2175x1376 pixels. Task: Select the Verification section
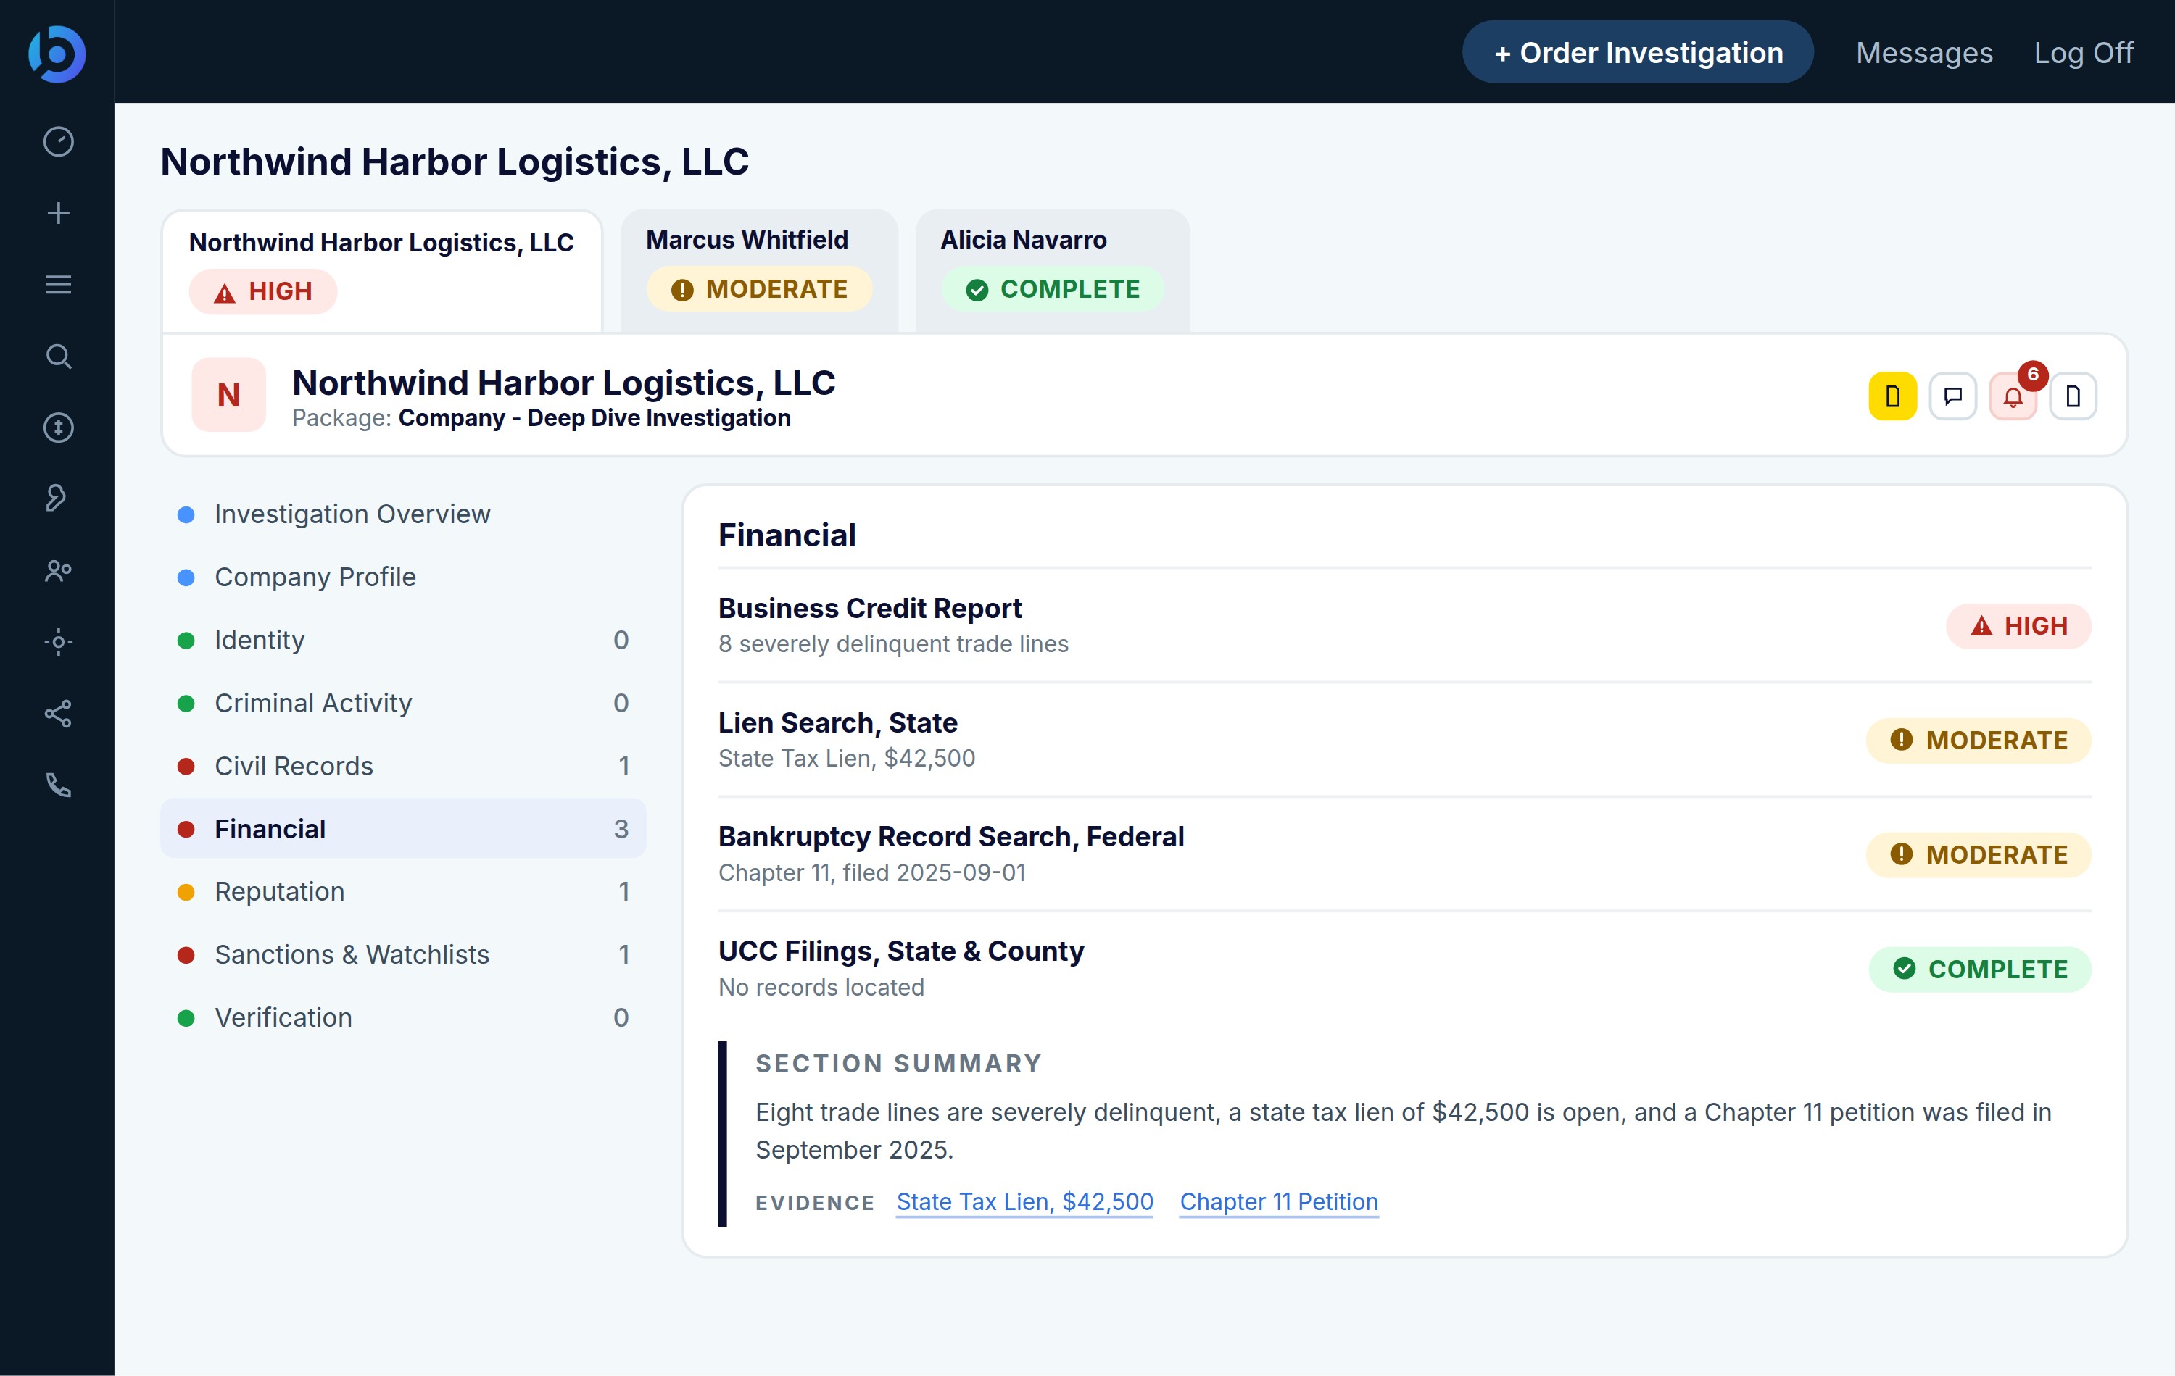pos(403,1017)
